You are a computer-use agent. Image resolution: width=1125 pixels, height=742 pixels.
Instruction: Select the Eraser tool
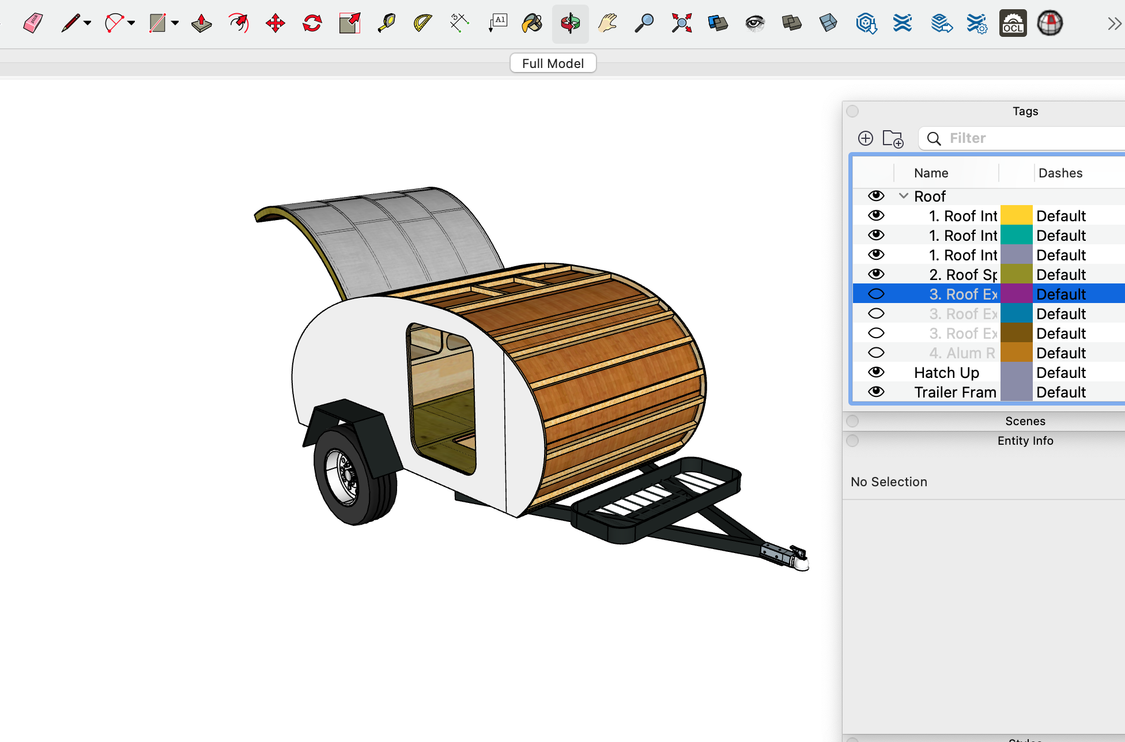pos(33,23)
